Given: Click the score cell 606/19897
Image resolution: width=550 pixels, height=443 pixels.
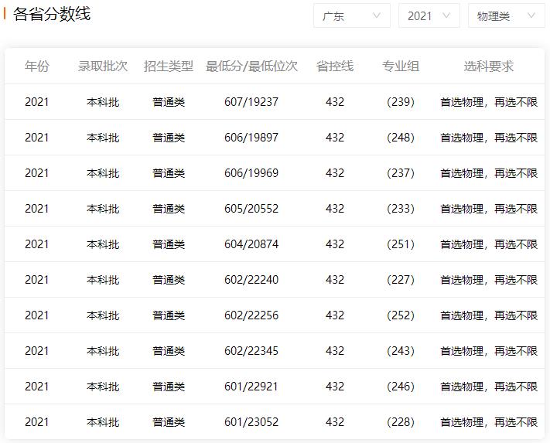Looking at the screenshot, I should 251,138.
